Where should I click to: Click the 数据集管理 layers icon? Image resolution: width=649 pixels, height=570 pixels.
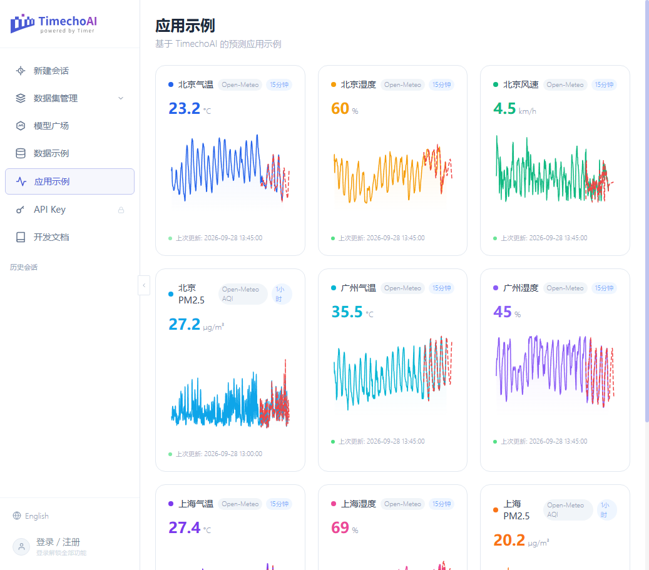point(21,98)
